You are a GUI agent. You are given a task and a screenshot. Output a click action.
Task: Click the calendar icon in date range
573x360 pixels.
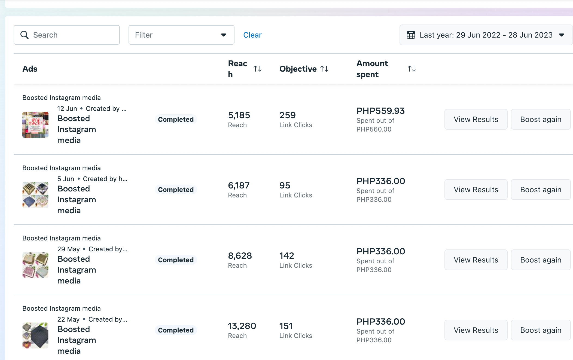tap(411, 35)
